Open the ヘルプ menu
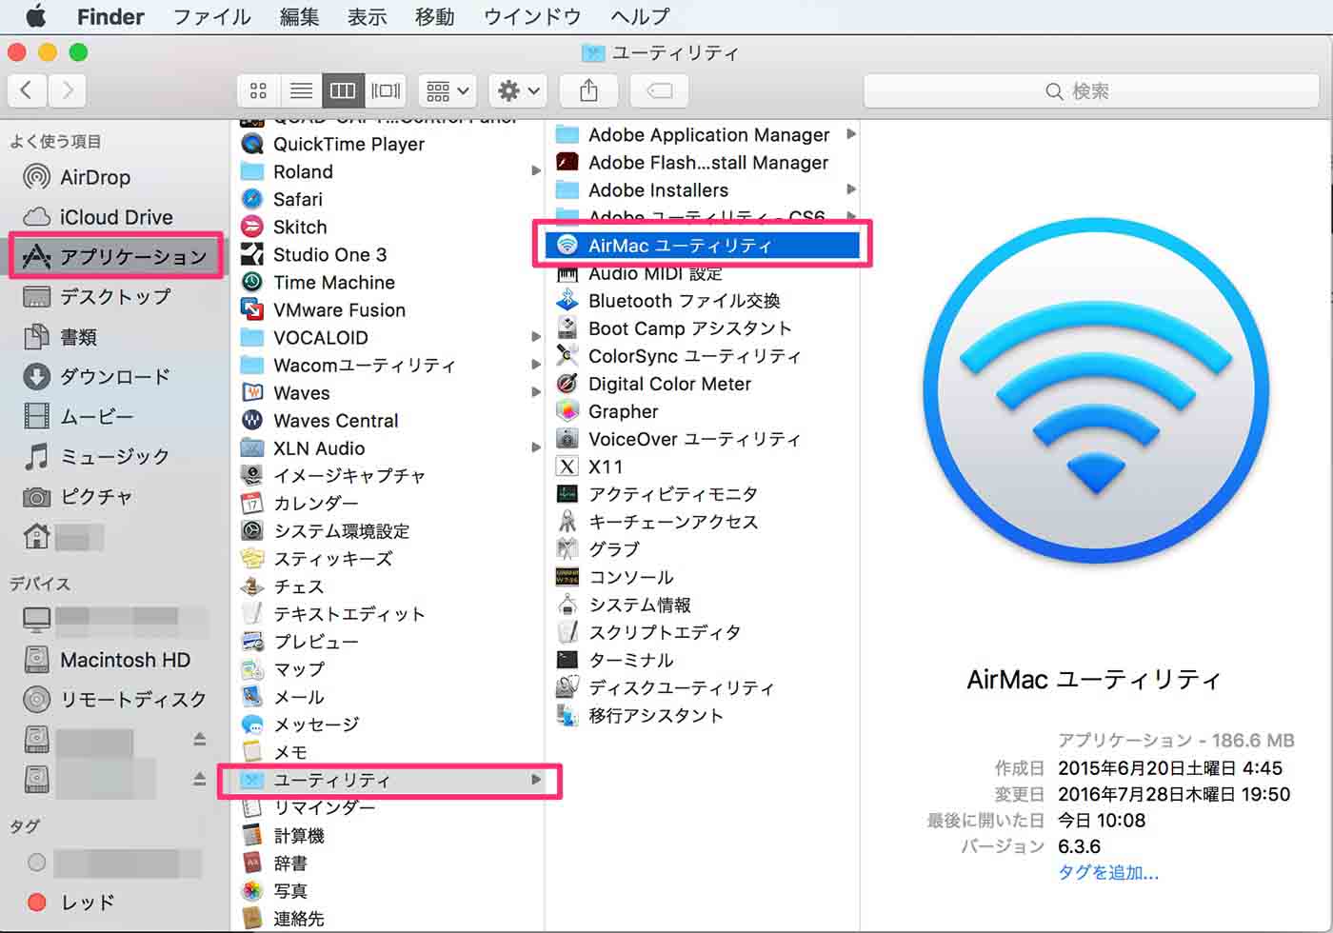Screen dimensions: 1333x933 tap(639, 16)
